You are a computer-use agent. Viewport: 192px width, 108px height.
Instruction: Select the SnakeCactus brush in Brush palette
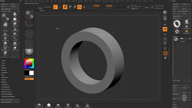(15, 29)
